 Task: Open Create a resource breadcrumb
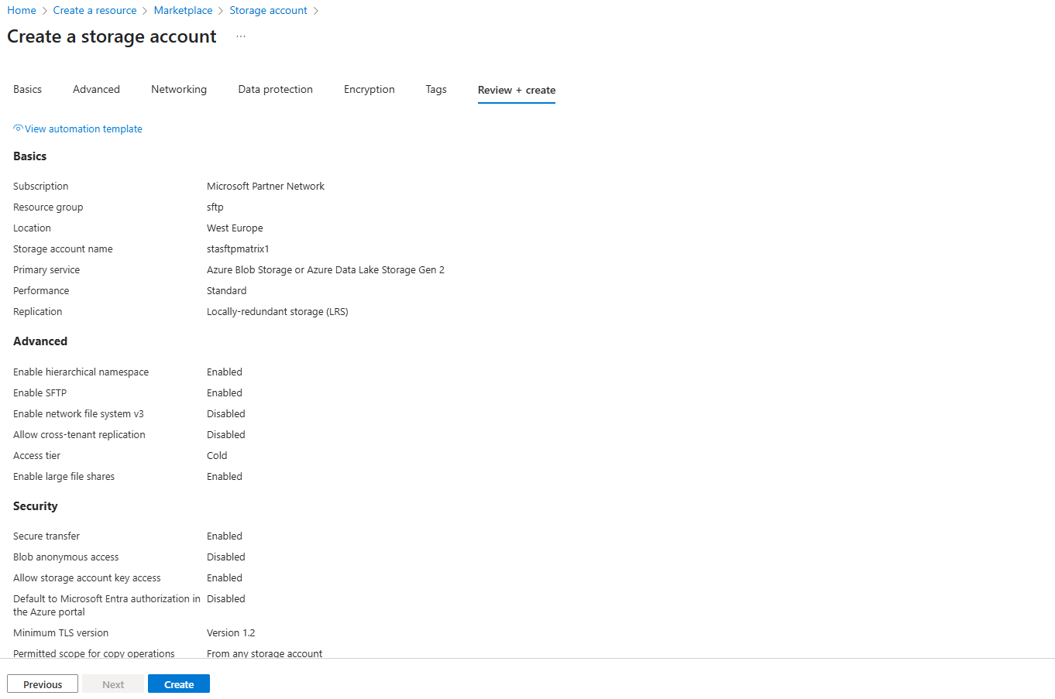click(95, 10)
